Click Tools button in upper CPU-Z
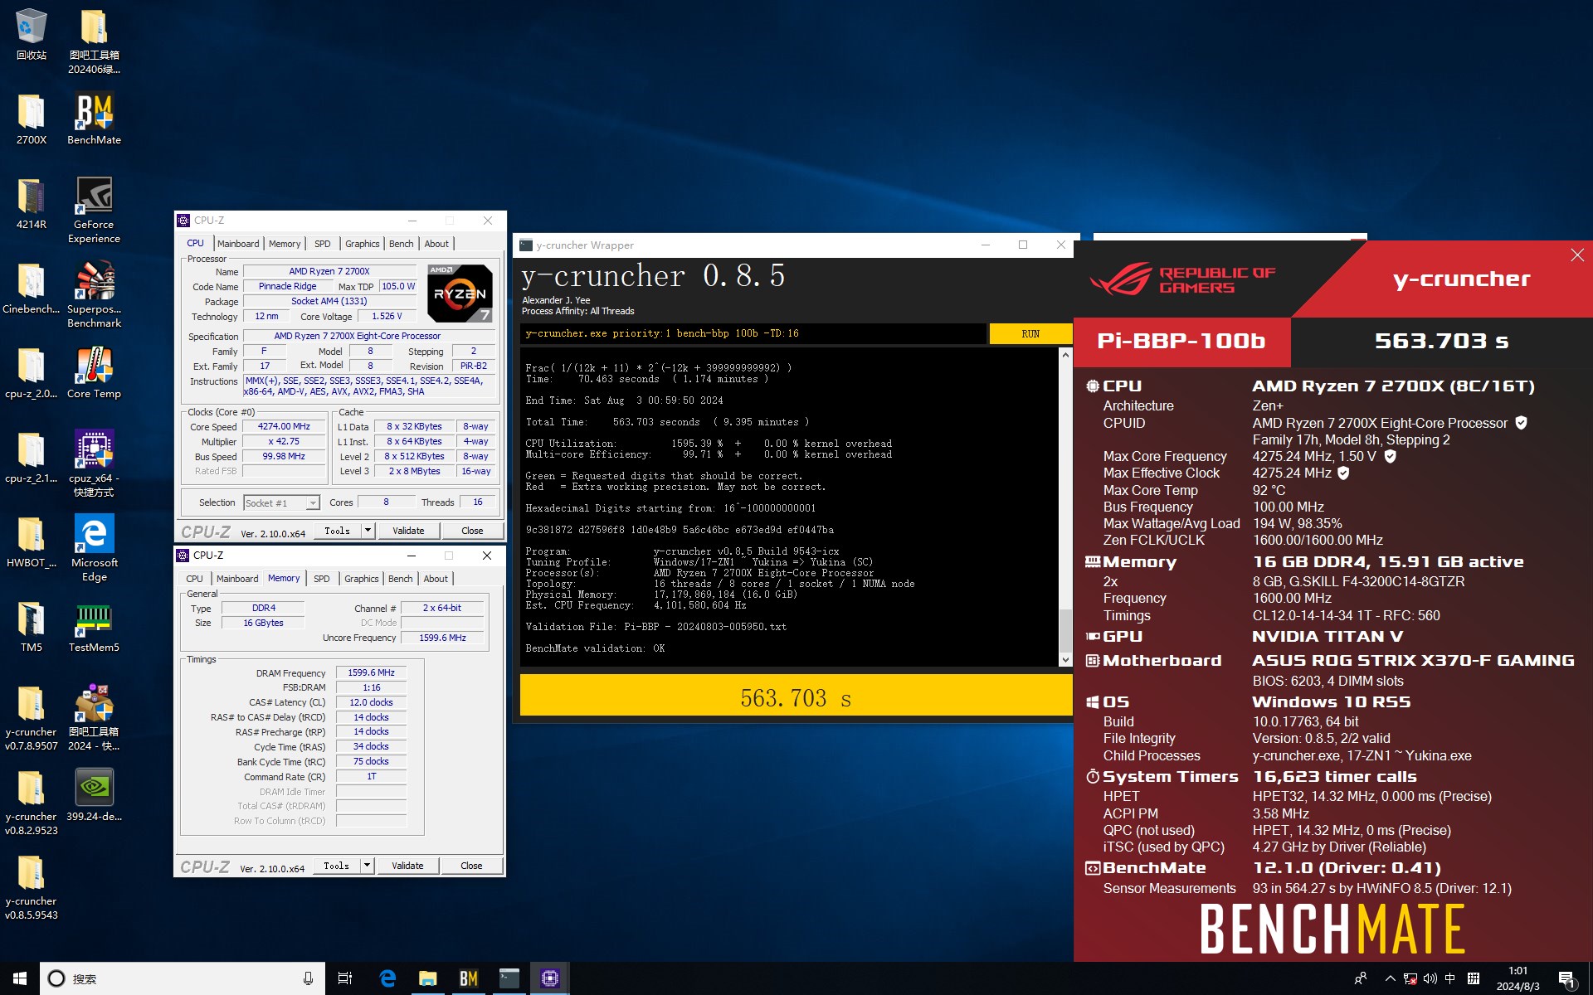Viewport: 1593px width, 995px height. tap(337, 531)
